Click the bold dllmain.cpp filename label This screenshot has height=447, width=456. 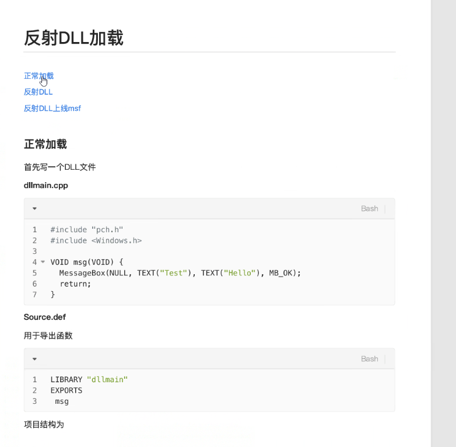point(46,186)
